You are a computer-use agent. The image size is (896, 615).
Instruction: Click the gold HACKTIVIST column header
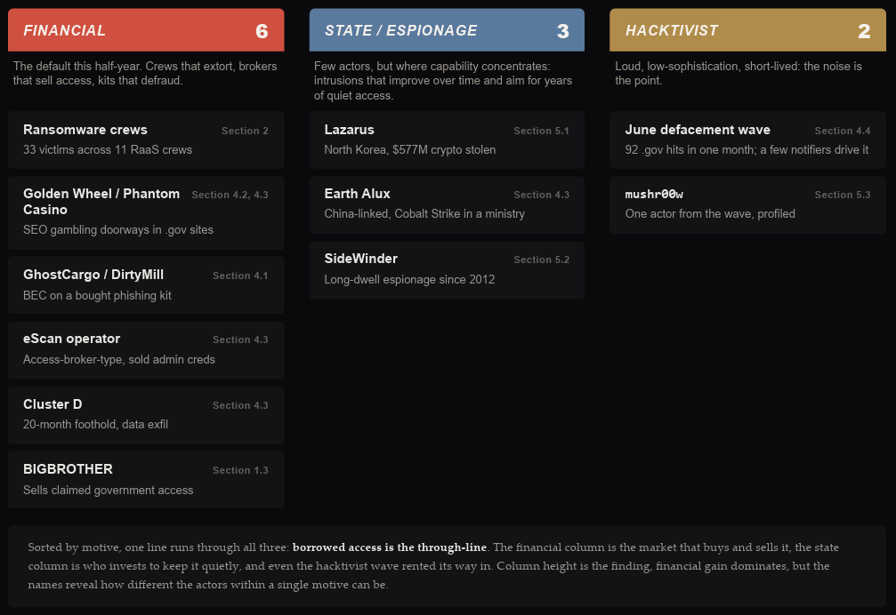pos(747,29)
